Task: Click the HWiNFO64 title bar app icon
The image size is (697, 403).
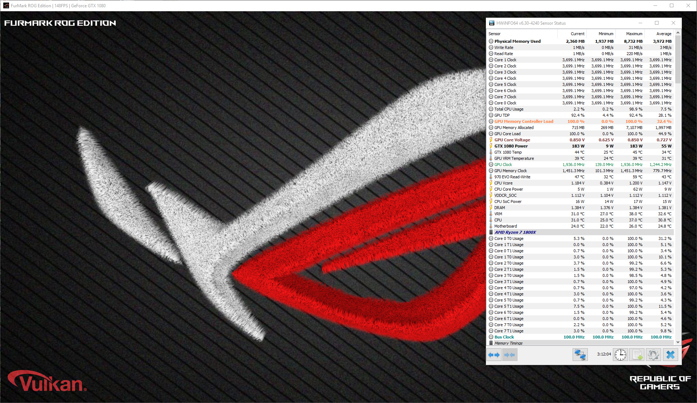Action: pos(492,23)
